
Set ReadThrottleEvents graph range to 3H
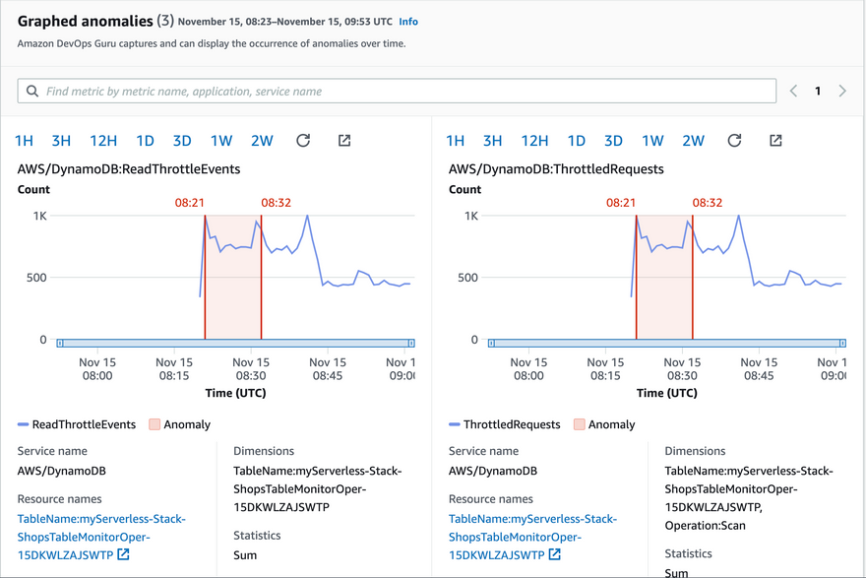point(61,141)
